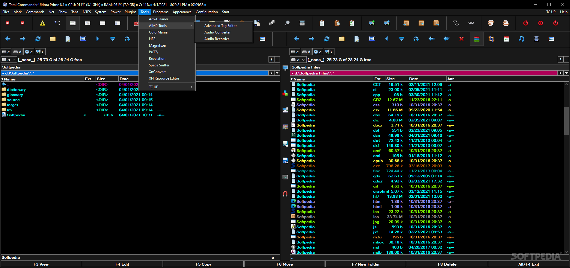Click the film strip icon in right toolbar
The height and width of the screenshot is (268, 570).
click(536, 39)
